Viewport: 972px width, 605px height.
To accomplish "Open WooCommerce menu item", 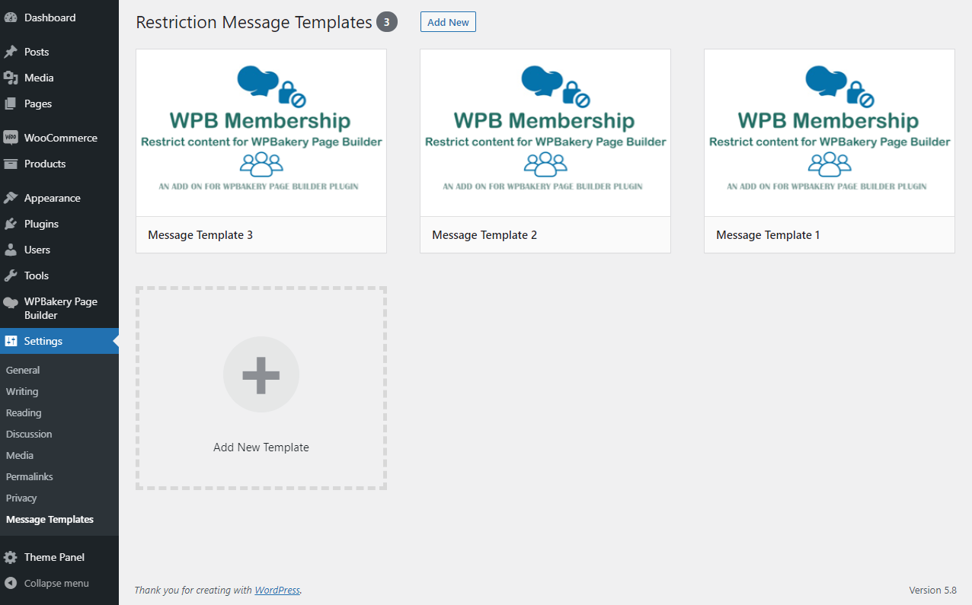I will 59,138.
